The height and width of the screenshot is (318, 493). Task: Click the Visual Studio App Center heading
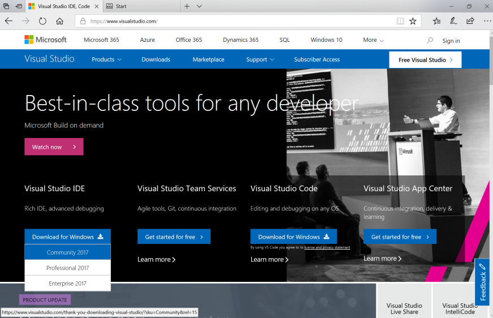(x=408, y=188)
